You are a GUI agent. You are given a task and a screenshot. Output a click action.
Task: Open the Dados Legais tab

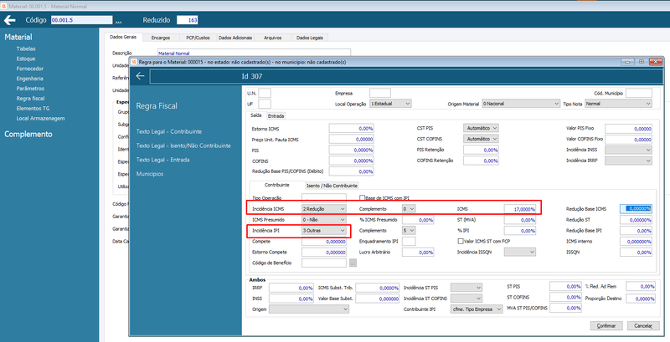310,38
